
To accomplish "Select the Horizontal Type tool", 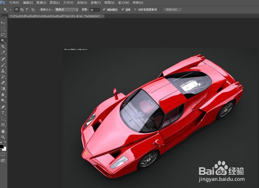I will point(3,113).
